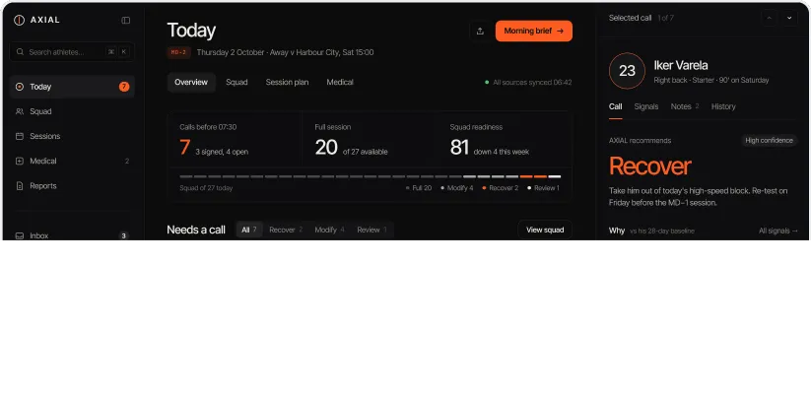Image resolution: width=811 pixels, height=397 pixels.
Task: Click the Sessions calendar icon
Action: (x=20, y=136)
